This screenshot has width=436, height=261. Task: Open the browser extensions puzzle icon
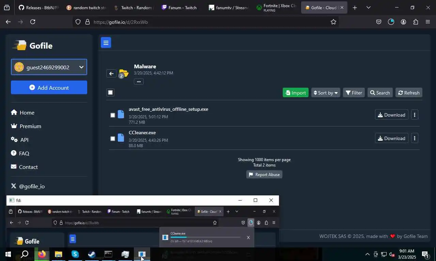[416, 22]
